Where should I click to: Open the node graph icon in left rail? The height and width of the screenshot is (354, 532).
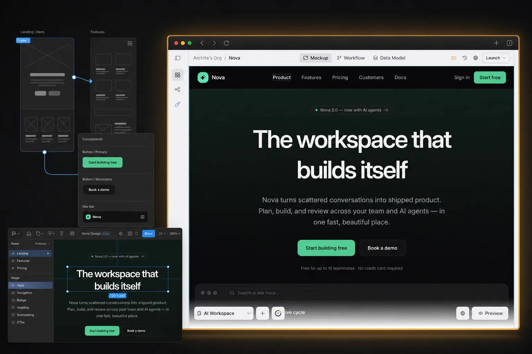[x=178, y=90]
